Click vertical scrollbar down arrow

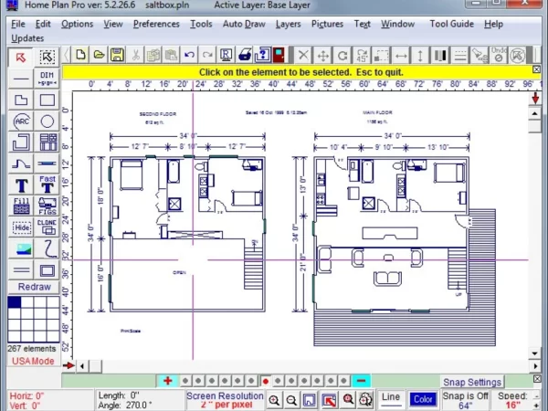coord(534,353)
